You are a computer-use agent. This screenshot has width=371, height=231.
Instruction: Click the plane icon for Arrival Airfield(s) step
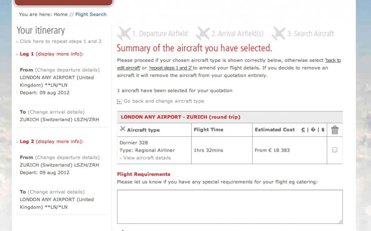pos(203,33)
